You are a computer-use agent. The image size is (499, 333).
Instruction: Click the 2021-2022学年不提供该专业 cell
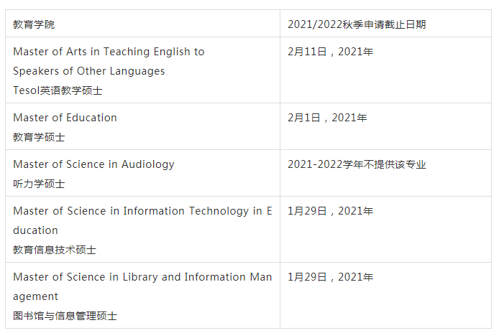pyautogui.click(x=385, y=173)
